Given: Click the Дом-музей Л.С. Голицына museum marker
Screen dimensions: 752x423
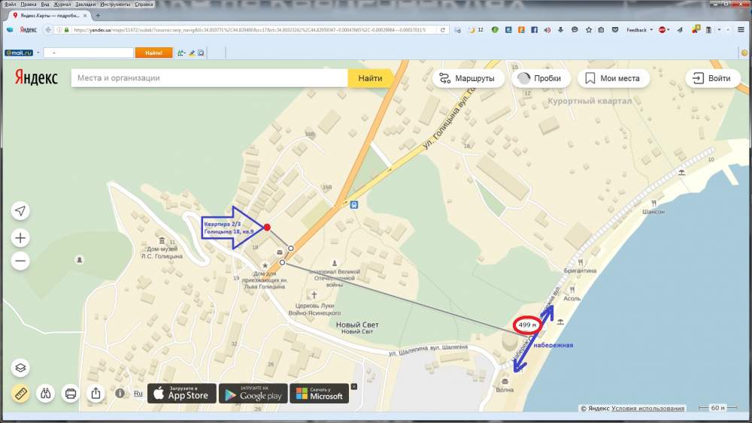Looking at the screenshot, I should pyautogui.click(x=162, y=240).
